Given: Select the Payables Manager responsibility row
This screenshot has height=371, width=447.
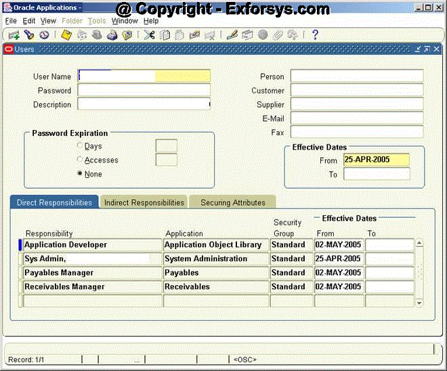Looking at the screenshot, I should [x=92, y=273].
